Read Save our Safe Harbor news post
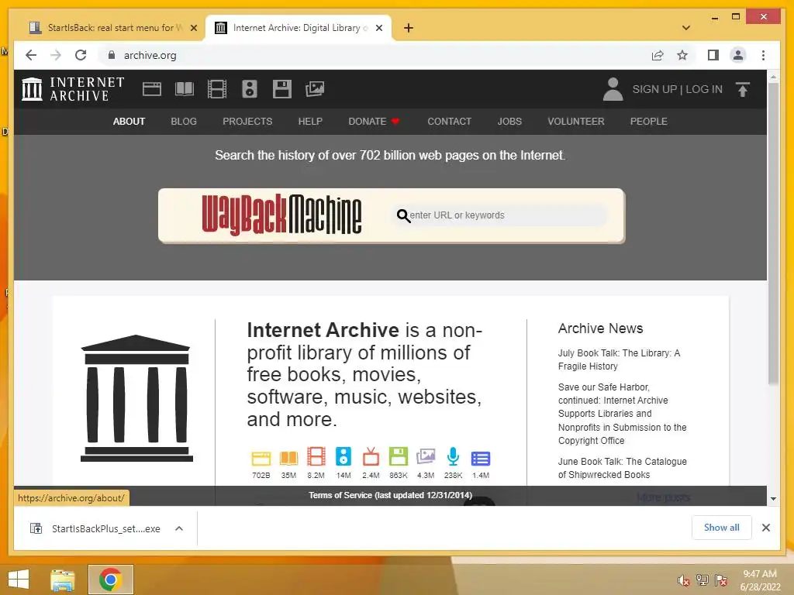The image size is (794, 595). pyautogui.click(x=623, y=414)
